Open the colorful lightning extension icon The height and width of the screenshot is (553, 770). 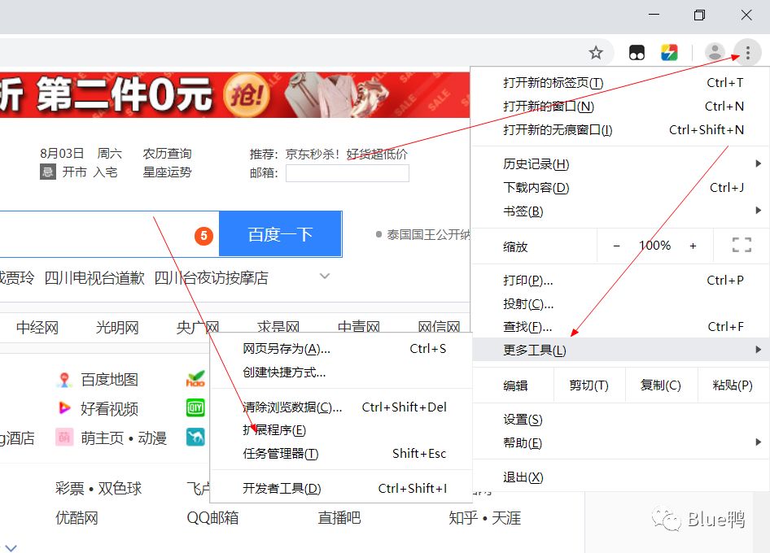[x=669, y=53]
